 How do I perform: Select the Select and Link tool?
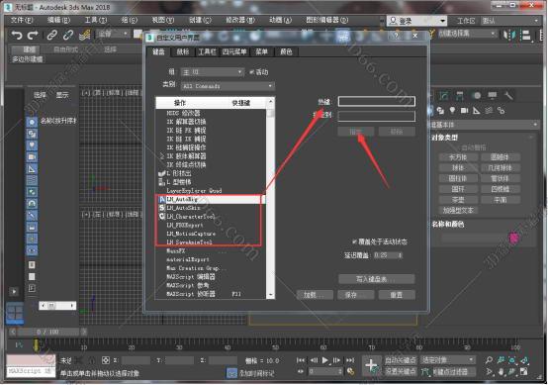(x=52, y=35)
